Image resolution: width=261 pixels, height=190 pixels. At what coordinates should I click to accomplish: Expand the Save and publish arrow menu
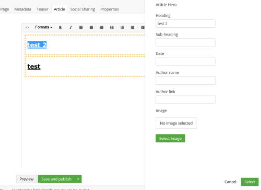point(78,179)
